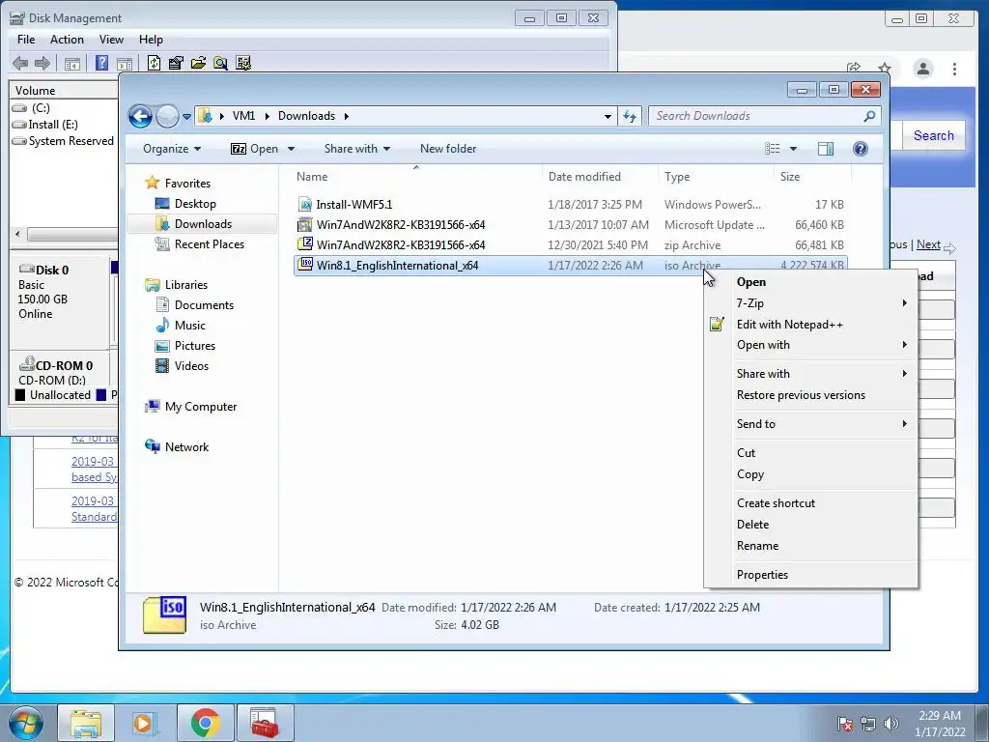Open the Share with toolbar dropdown
This screenshot has height=742, width=989.
click(x=357, y=149)
